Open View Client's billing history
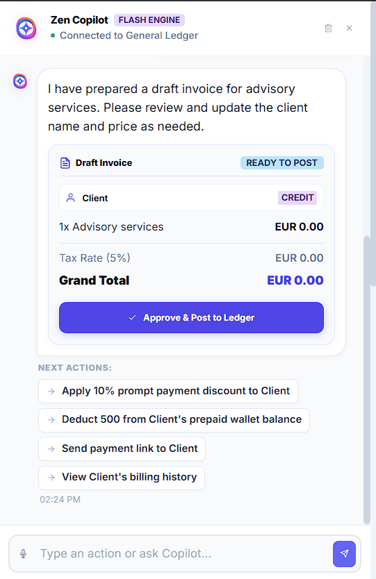The height and width of the screenshot is (579, 376). [122, 478]
